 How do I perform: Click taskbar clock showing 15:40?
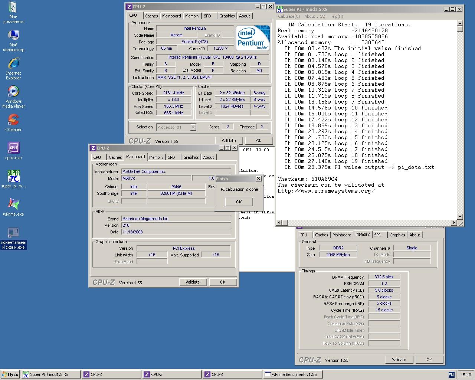[466, 375]
